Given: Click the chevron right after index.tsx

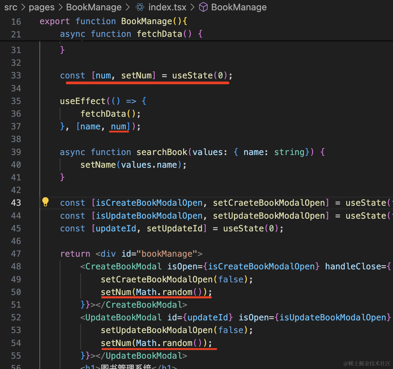Looking at the screenshot, I should coord(193,7).
